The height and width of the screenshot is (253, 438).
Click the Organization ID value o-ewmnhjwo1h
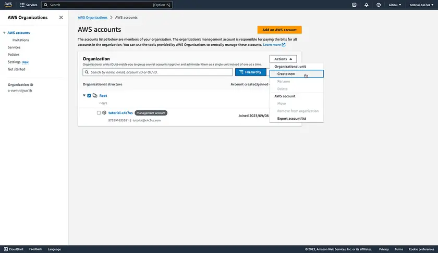tap(20, 91)
